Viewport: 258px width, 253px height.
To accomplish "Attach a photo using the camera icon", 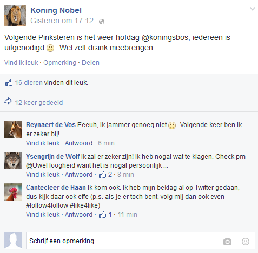I will point(227,242).
